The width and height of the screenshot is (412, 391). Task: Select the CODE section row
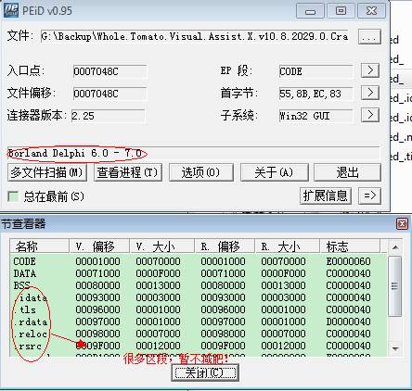[198, 261]
